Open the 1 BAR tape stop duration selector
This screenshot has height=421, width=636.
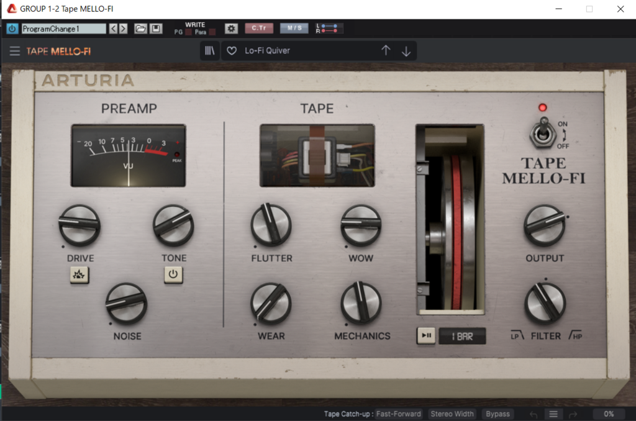click(462, 336)
